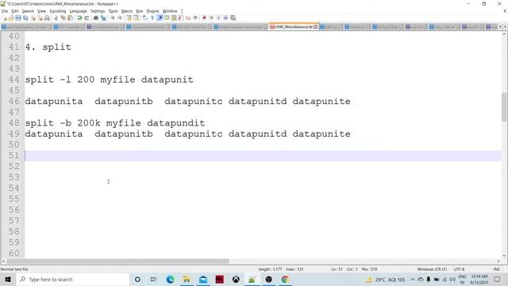
Task: Click 'Normal text file' in status bar
Action: coord(14,269)
